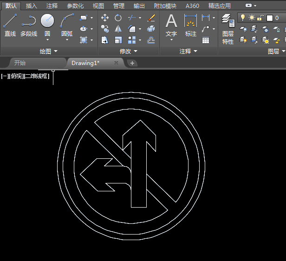Toggle freeze sun icon for layer 0

pyautogui.click(x=252, y=18)
